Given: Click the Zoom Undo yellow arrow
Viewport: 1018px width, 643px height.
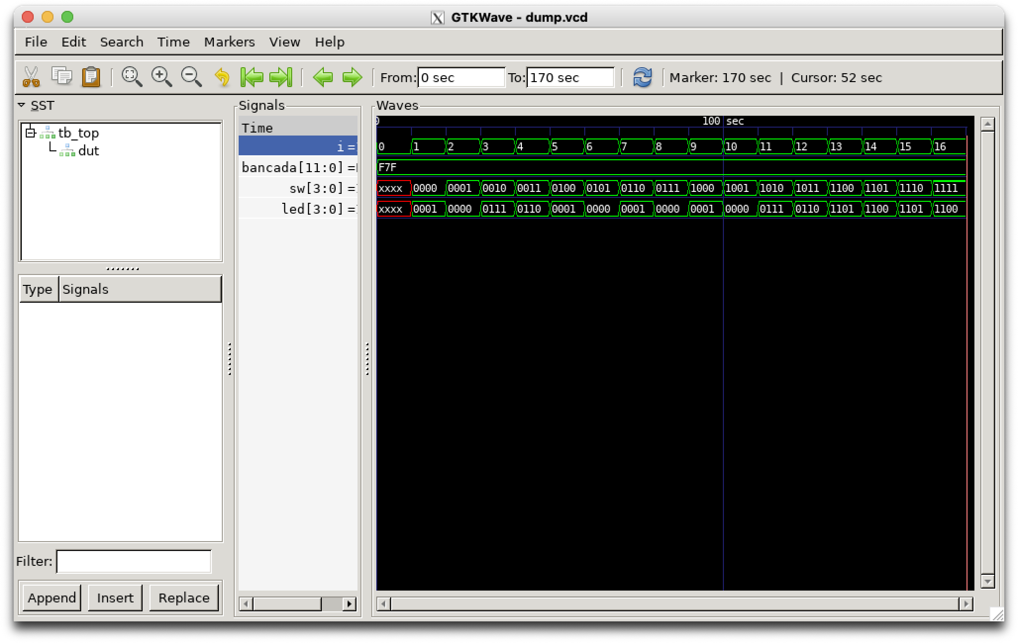Looking at the screenshot, I should [222, 78].
